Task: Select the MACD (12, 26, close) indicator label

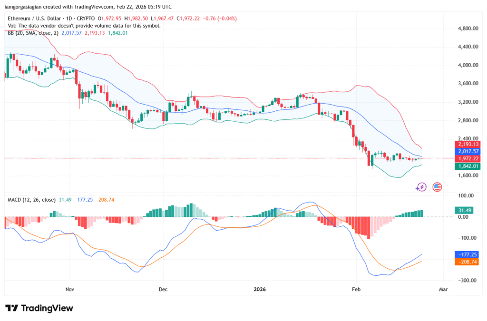Action: coord(29,200)
